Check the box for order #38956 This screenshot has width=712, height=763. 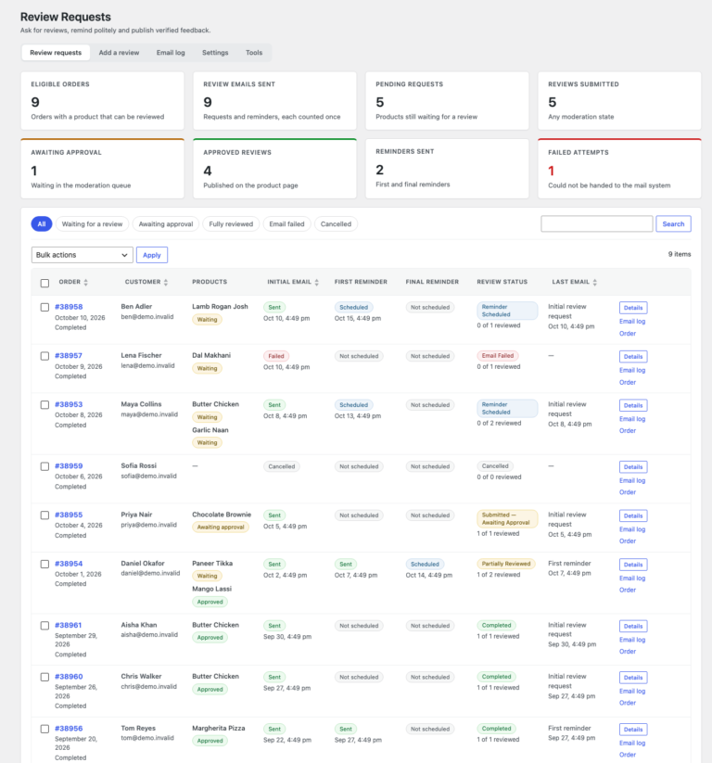pos(44,729)
